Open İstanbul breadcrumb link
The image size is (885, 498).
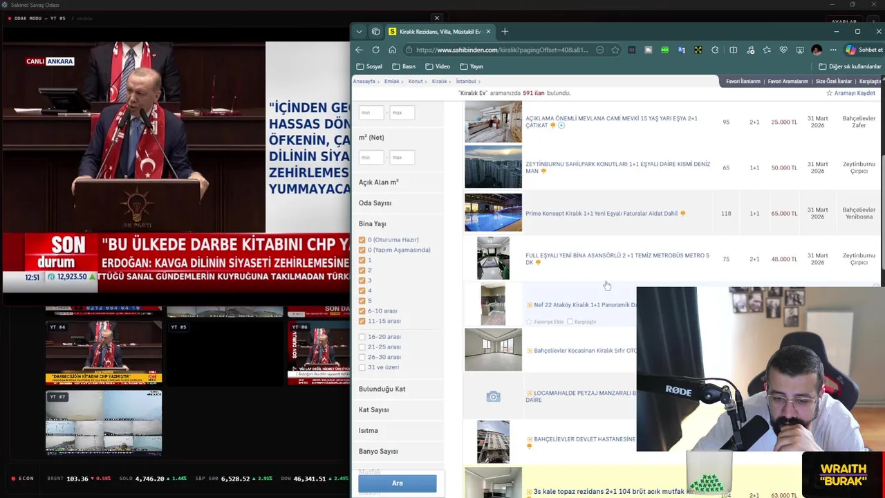click(x=466, y=81)
